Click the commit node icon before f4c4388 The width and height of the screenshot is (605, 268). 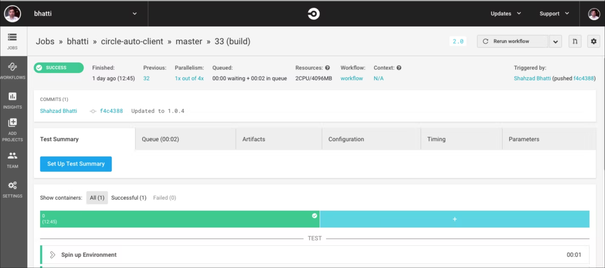pos(93,111)
